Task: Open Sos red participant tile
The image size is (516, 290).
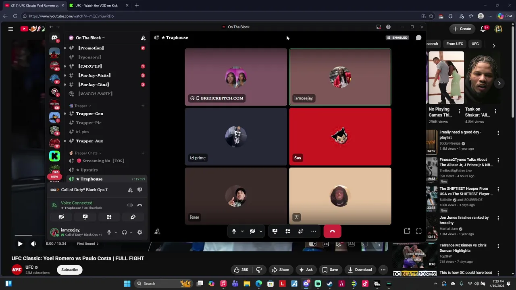Action: (340, 137)
